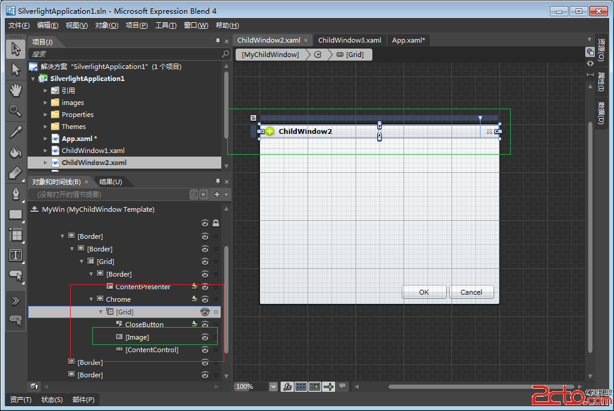This screenshot has height=411, width=614.
Task: Switch to Design view icon
Action: 590,52
